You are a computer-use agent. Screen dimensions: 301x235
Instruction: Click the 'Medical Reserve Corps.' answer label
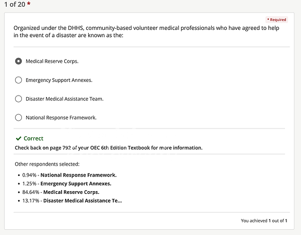point(52,61)
